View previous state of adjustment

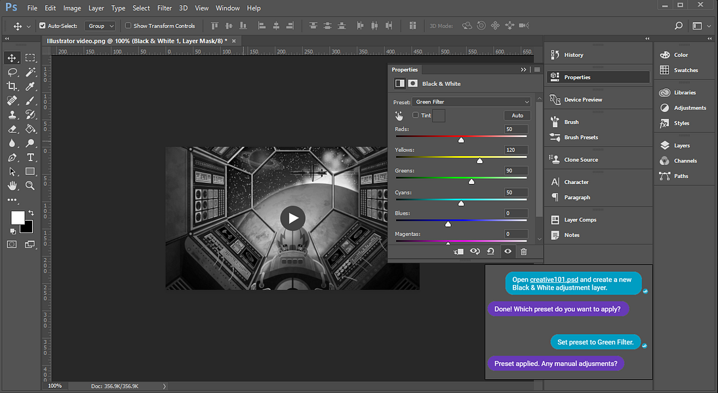click(x=475, y=252)
